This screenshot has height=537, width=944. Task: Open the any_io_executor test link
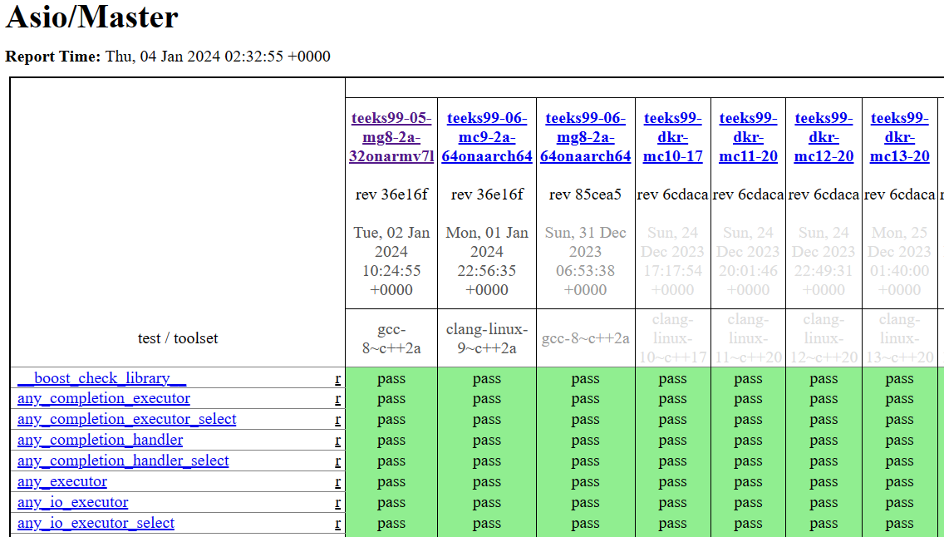(x=73, y=502)
